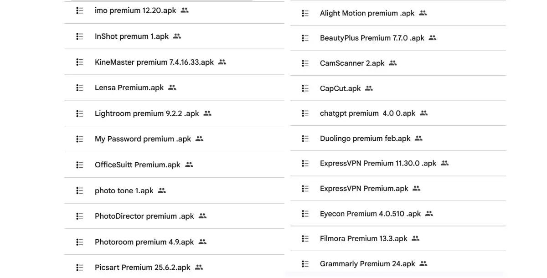Click the list icon beside chatgpt premium 4.0 0.apk

tap(305, 113)
